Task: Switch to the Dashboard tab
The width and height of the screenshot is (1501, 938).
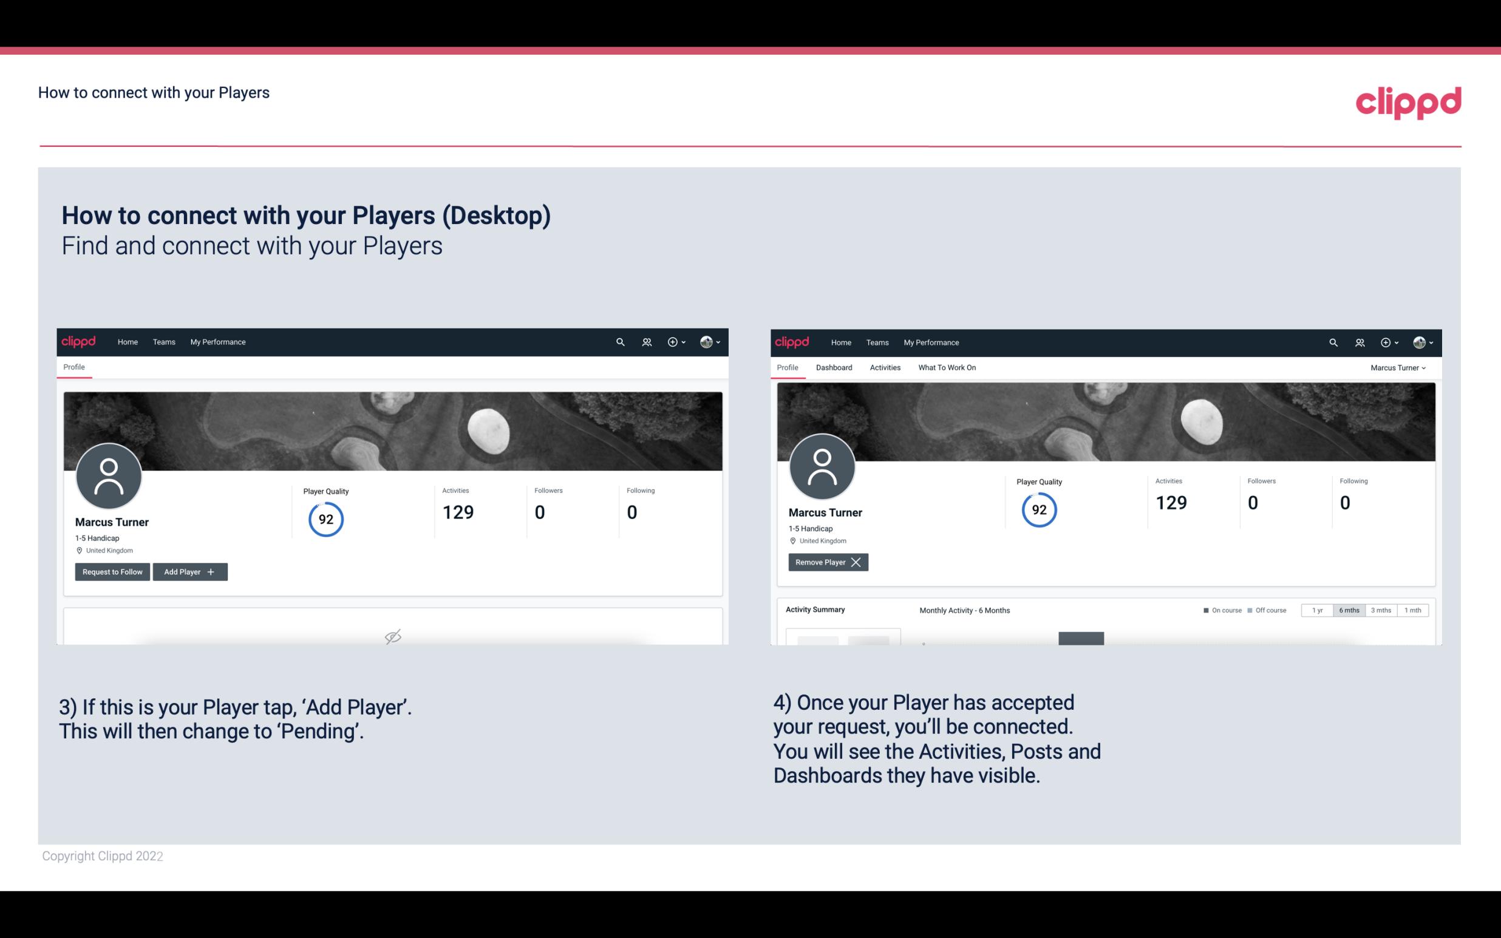Action: point(834,367)
